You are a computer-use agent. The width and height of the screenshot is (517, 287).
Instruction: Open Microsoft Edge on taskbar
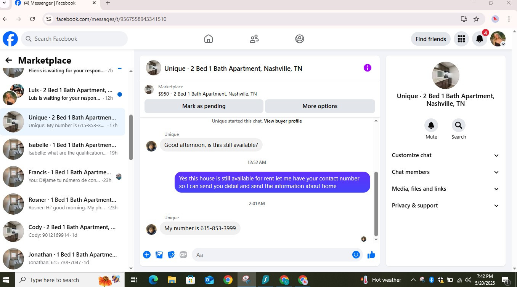153,280
